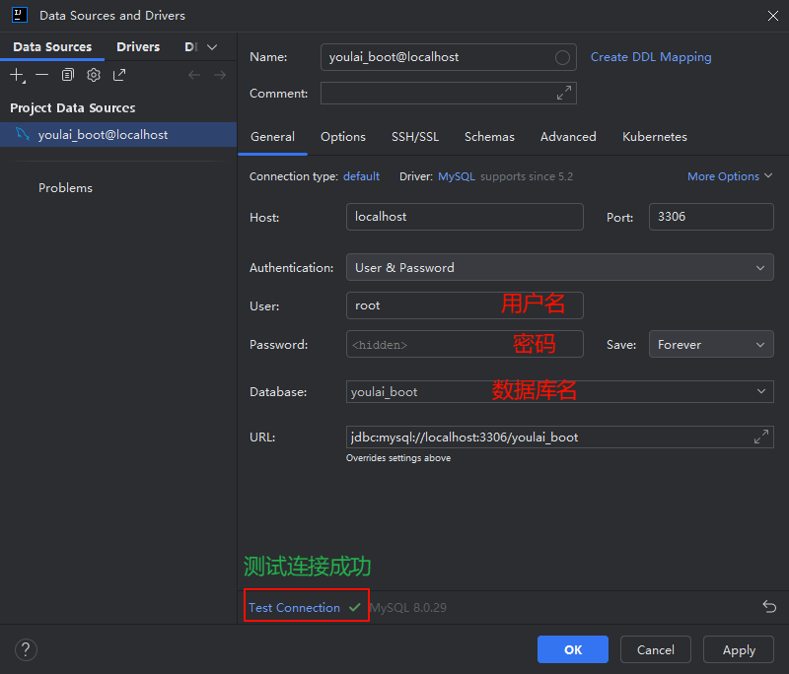Screen dimensions: 789x674
Task: Expand the URL field editor
Action: (x=761, y=437)
